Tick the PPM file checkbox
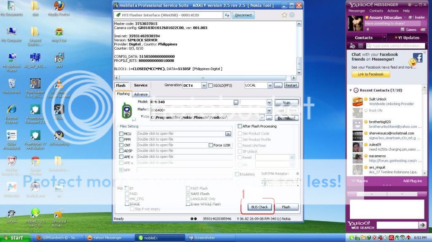Screen dimensions: 432x242 (x=121, y=139)
